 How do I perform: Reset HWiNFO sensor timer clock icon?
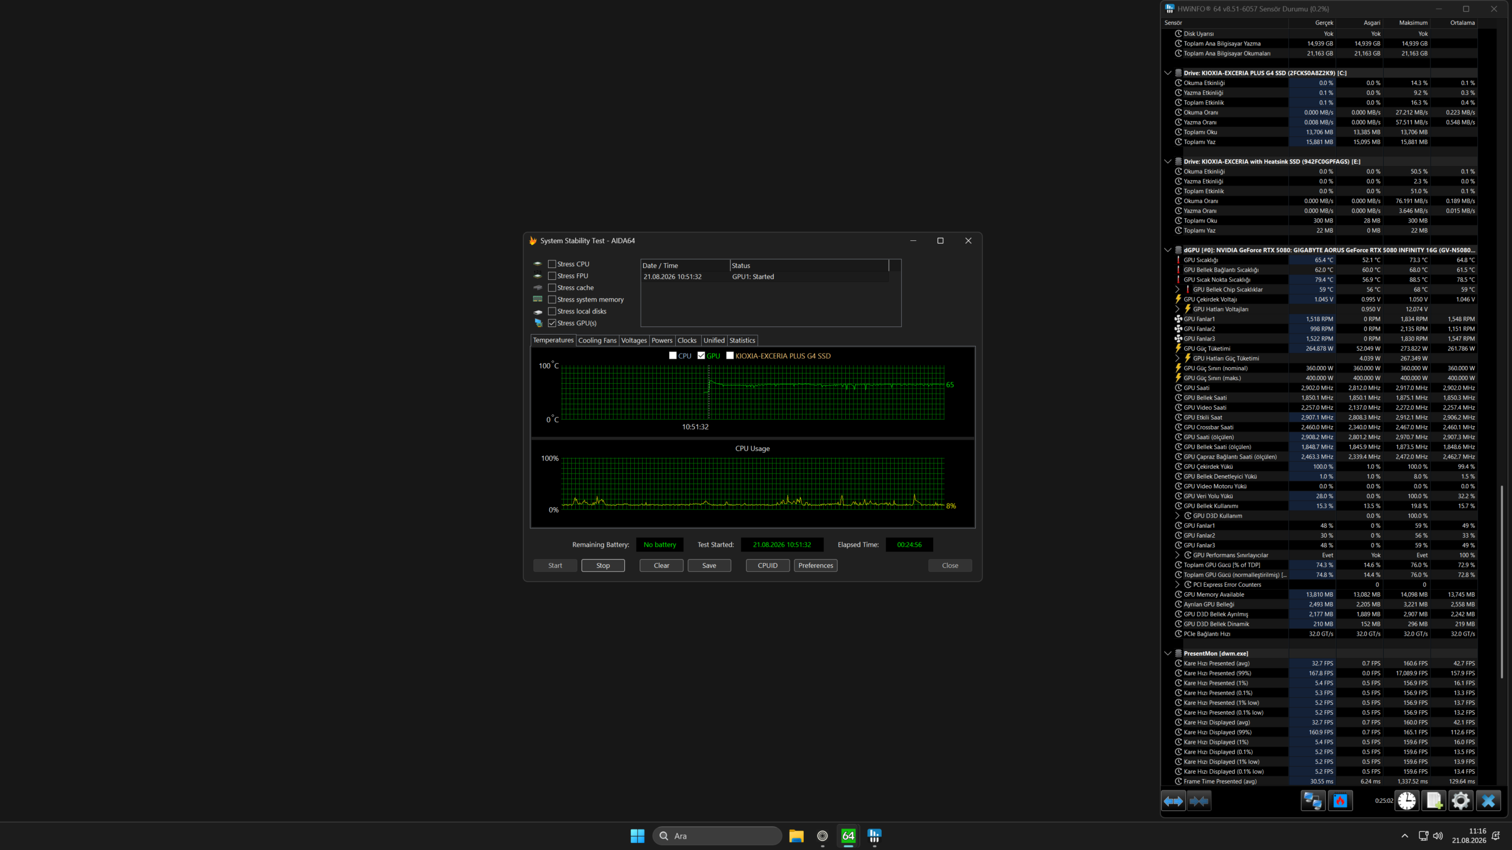click(1407, 801)
